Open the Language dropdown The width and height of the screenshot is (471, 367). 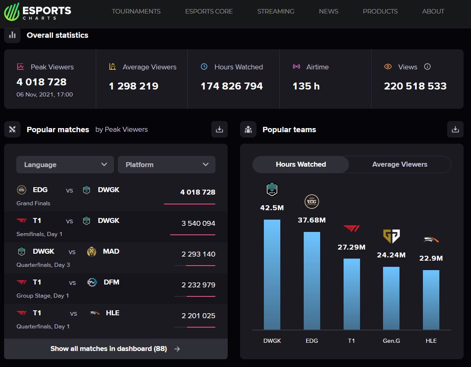click(65, 165)
